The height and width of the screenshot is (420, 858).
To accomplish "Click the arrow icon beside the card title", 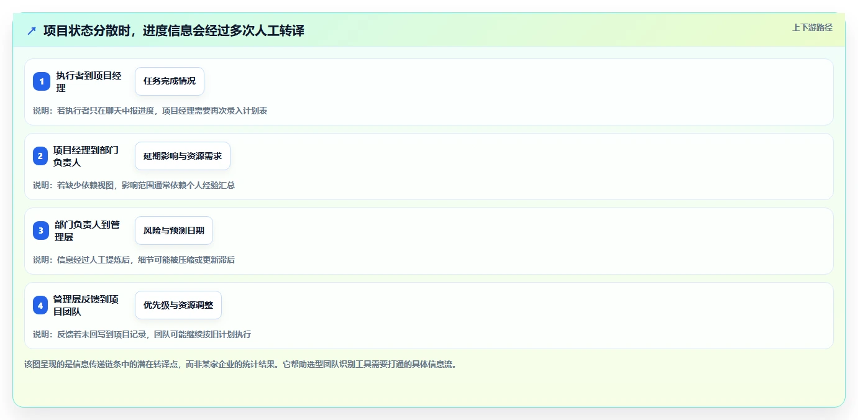I will (x=32, y=30).
